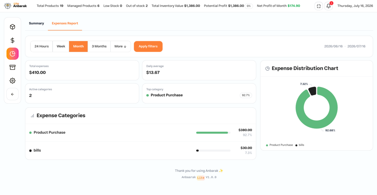Open the archive box sidebar icon
The width and height of the screenshot is (377, 195).
(x=13, y=67)
